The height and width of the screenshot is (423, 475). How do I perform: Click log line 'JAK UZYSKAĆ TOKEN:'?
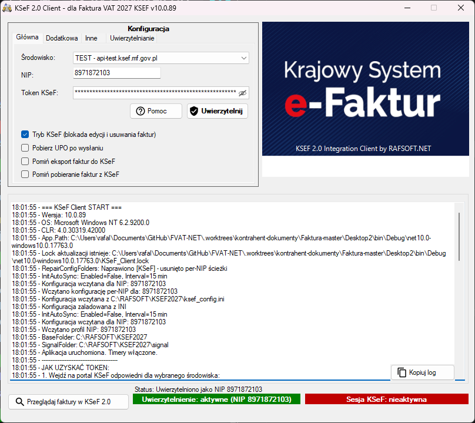point(61,368)
